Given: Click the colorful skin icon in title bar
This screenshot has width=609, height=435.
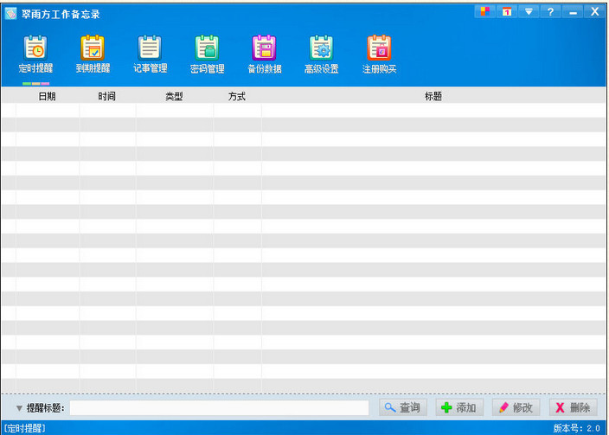Looking at the screenshot, I should coord(484,11).
